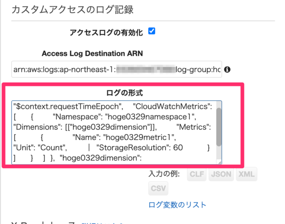Open the ARN info icon tooltip
This screenshot has height=224, width=285.
tap(227, 69)
